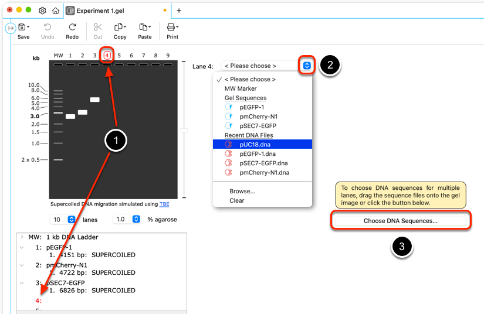Adjust the gel vertical zoom slider handle
484x314 pixels.
[184, 131]
